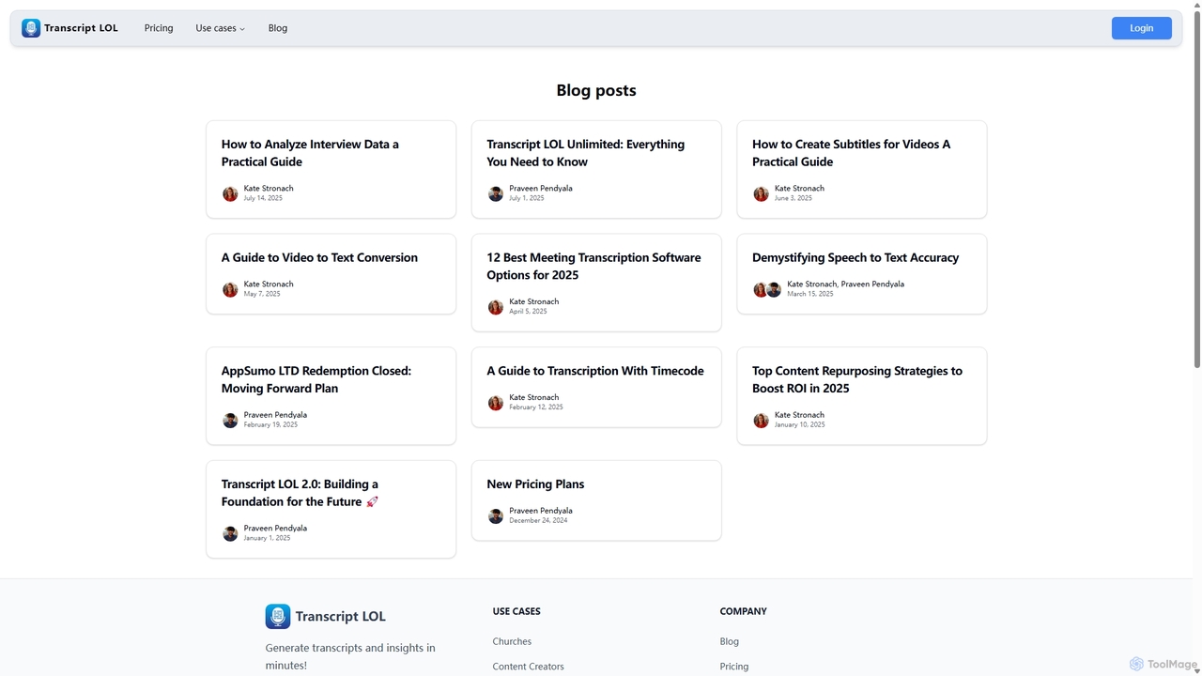Click author avatar on New Pricing Plans post
The image size is (1202, 676).
click(x=496, y=516)
